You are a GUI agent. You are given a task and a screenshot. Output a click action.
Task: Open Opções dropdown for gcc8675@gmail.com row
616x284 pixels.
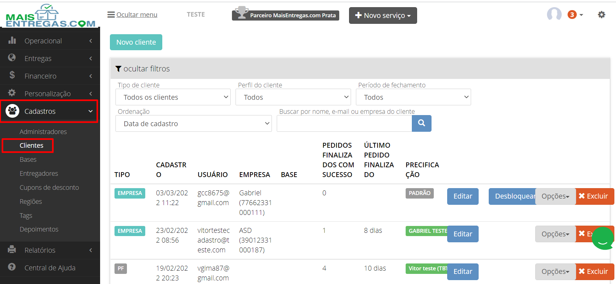(x=555, y=196)
